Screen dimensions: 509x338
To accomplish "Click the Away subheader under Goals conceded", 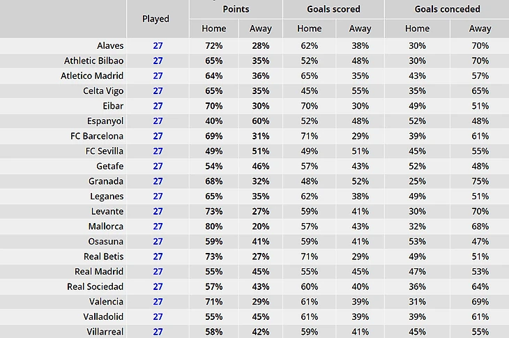I will (480, 29).
